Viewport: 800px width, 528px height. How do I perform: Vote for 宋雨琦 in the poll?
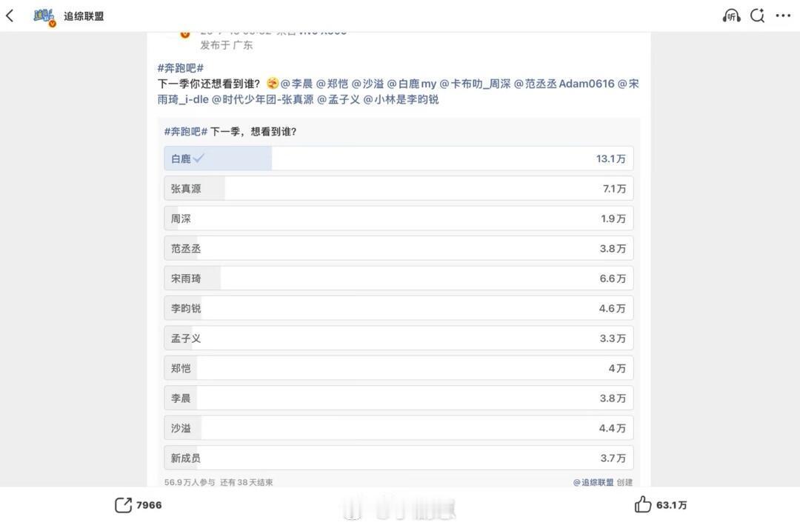coord(399,278)
